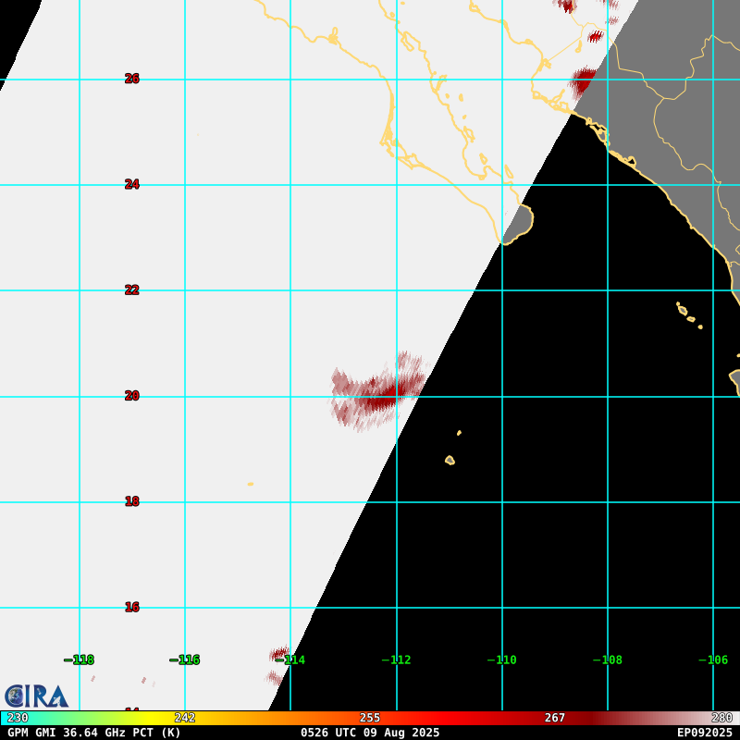The height and width of the screenshot is (740, 740).
Task: Click the -118 longitude label
Action: point(80,660)
